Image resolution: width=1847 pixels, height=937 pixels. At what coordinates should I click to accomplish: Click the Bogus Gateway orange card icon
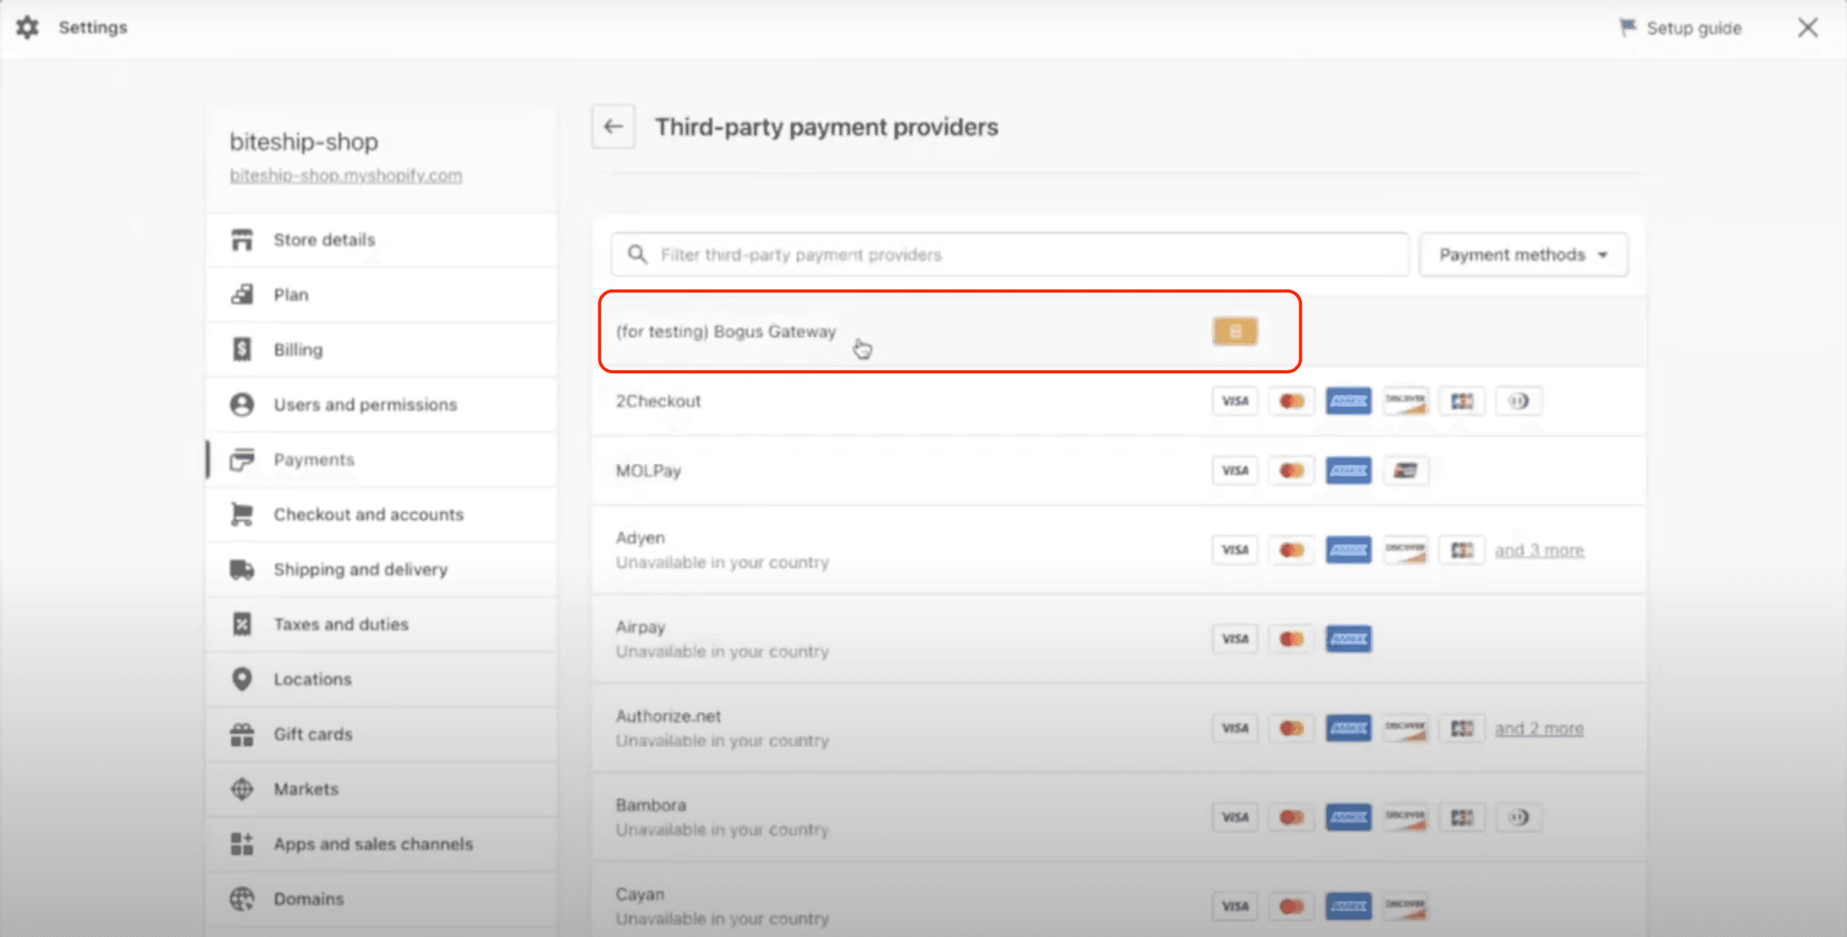coord(1235,332)
